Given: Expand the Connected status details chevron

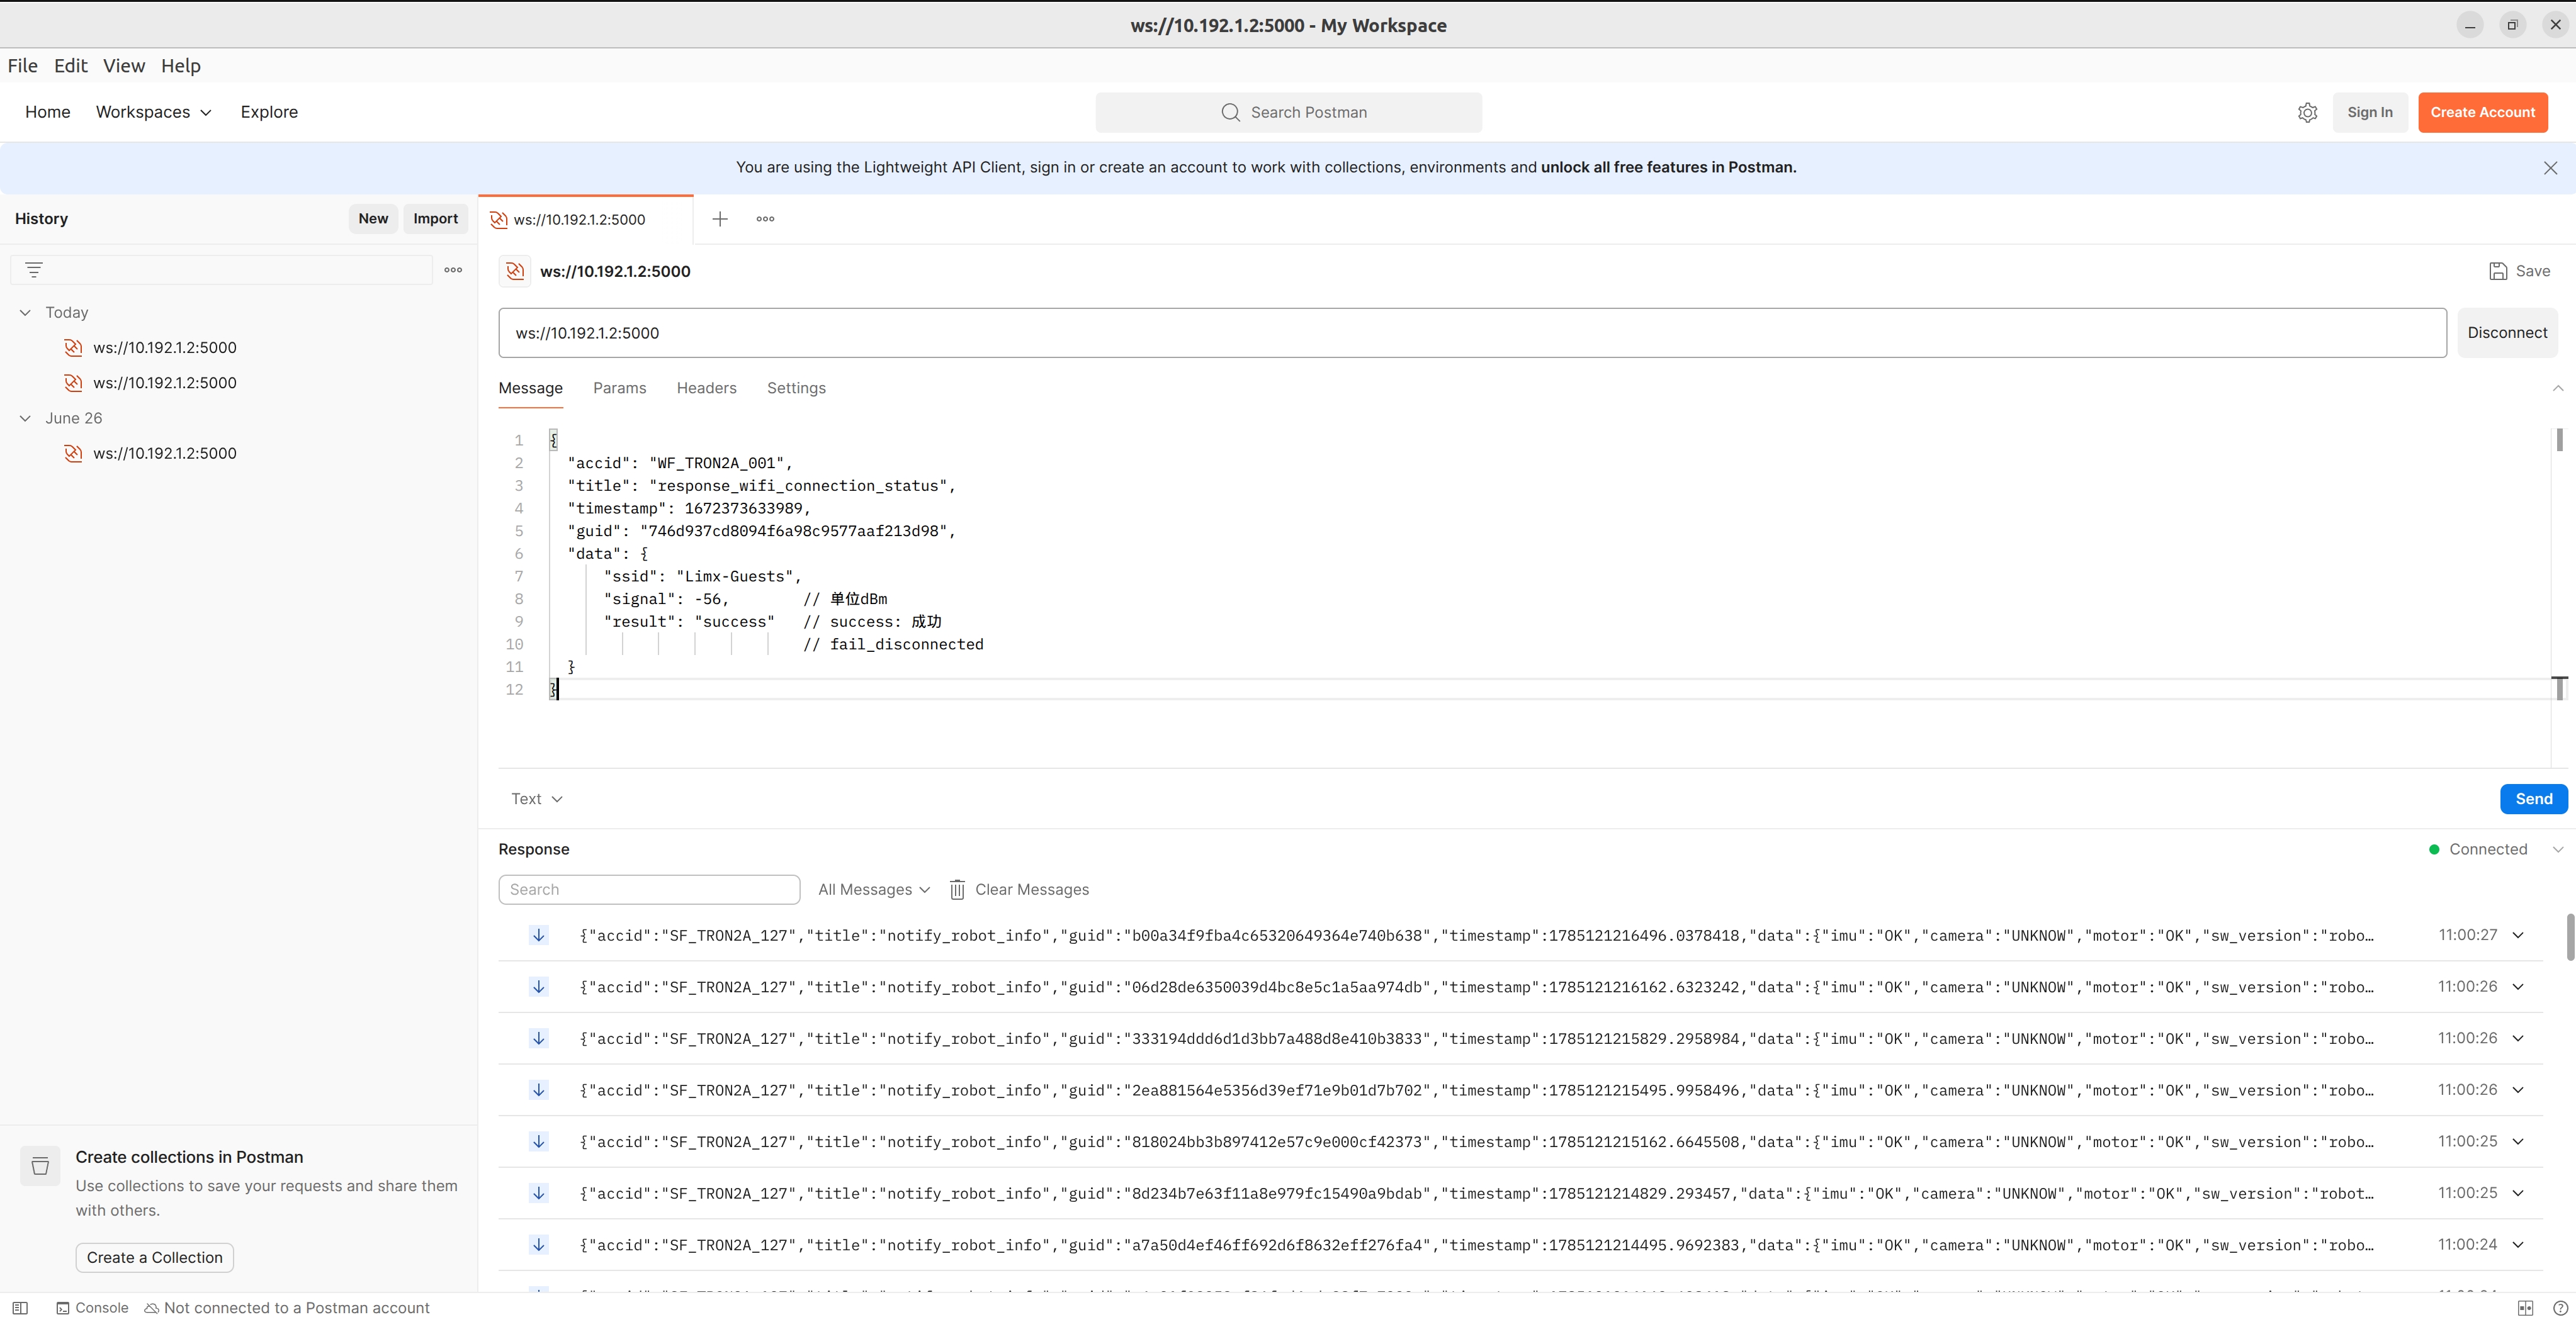Looking at the screenshot, I should pos(2557,849).
